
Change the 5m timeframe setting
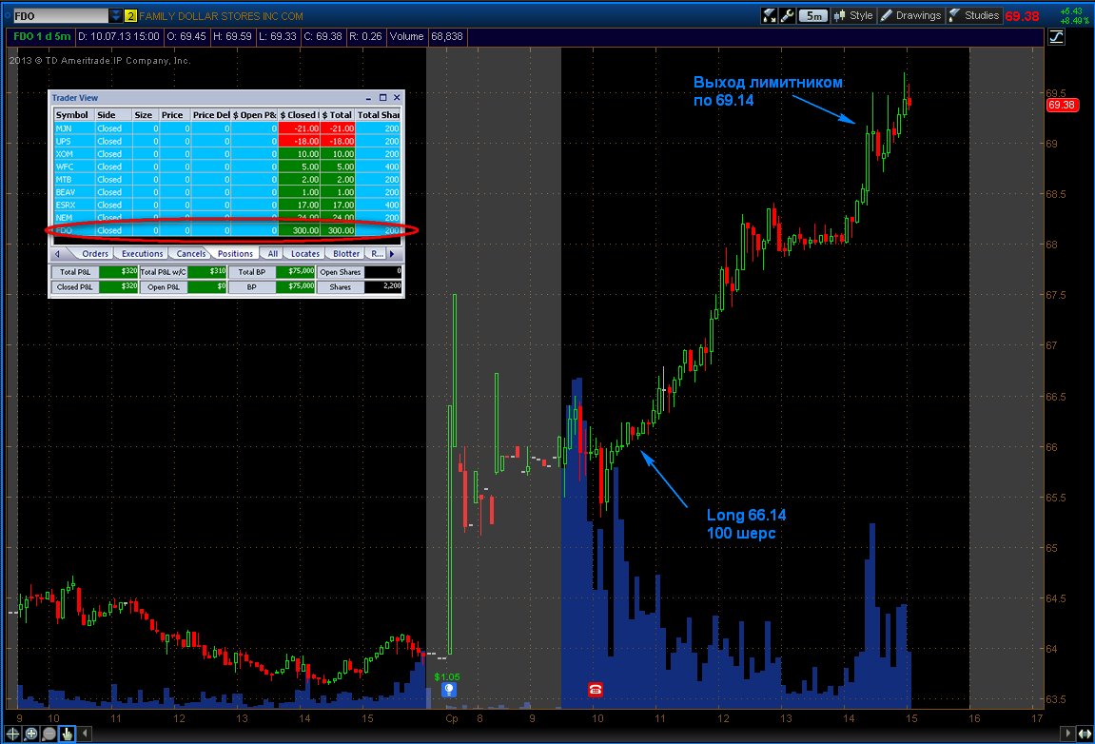813,15
